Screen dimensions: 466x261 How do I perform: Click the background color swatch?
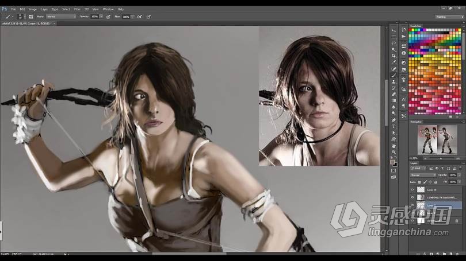(395, 165)
